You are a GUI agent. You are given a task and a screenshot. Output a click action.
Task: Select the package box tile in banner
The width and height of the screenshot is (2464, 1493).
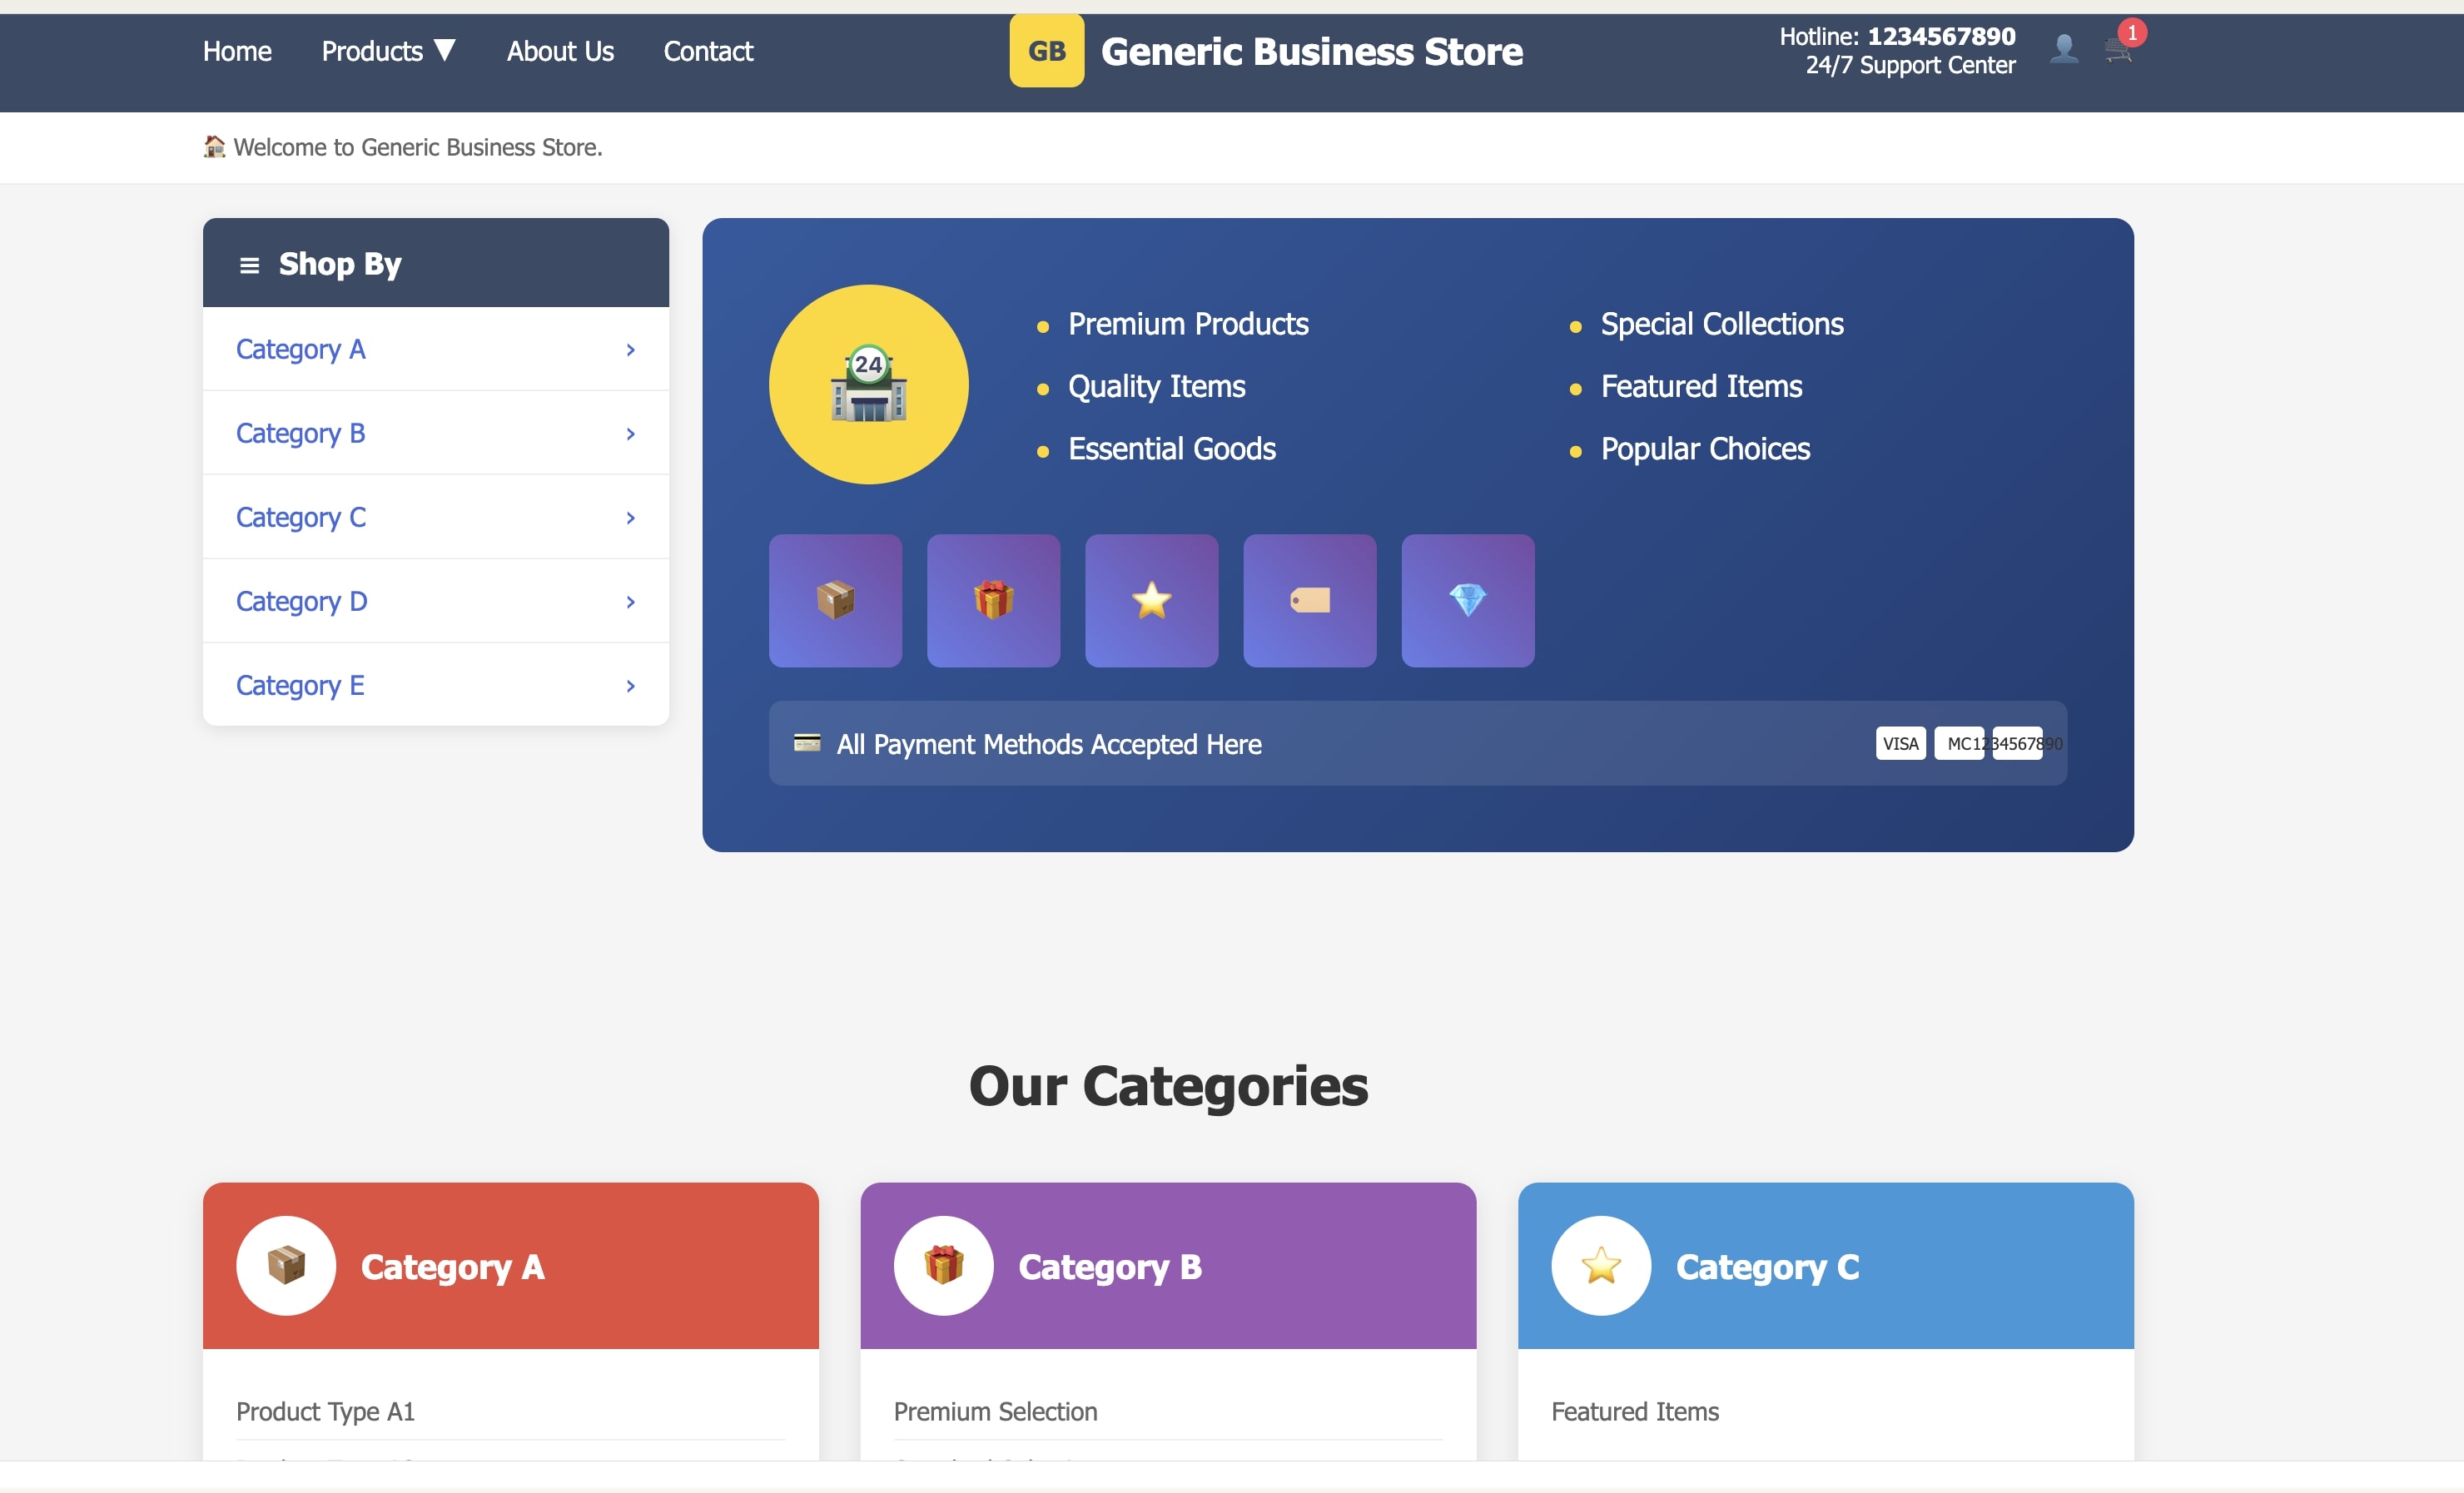click(835, 601)
